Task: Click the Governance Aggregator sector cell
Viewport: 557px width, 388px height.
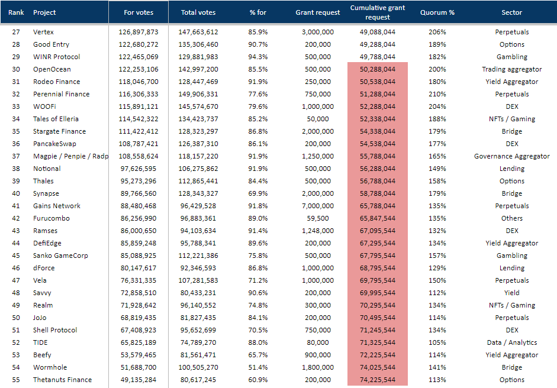Action: [x=512, y=156]
